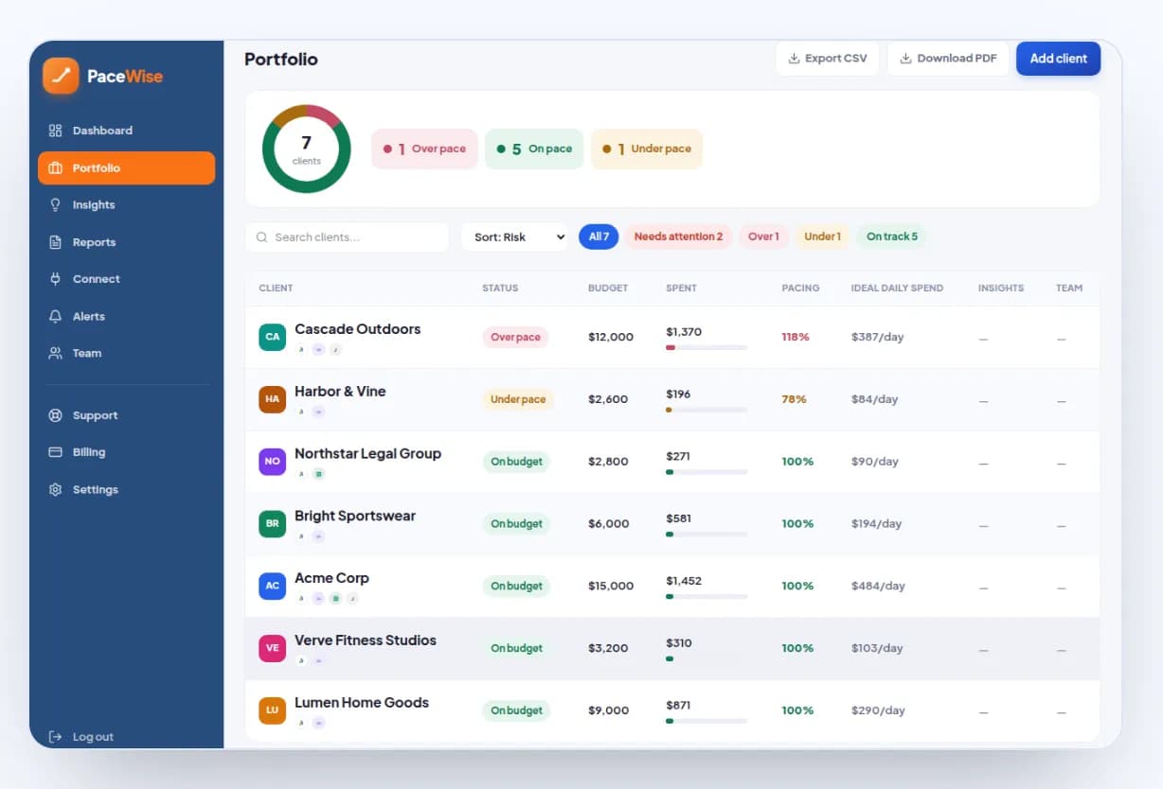Open the Cascade Outdoors client name

point(358,329)
